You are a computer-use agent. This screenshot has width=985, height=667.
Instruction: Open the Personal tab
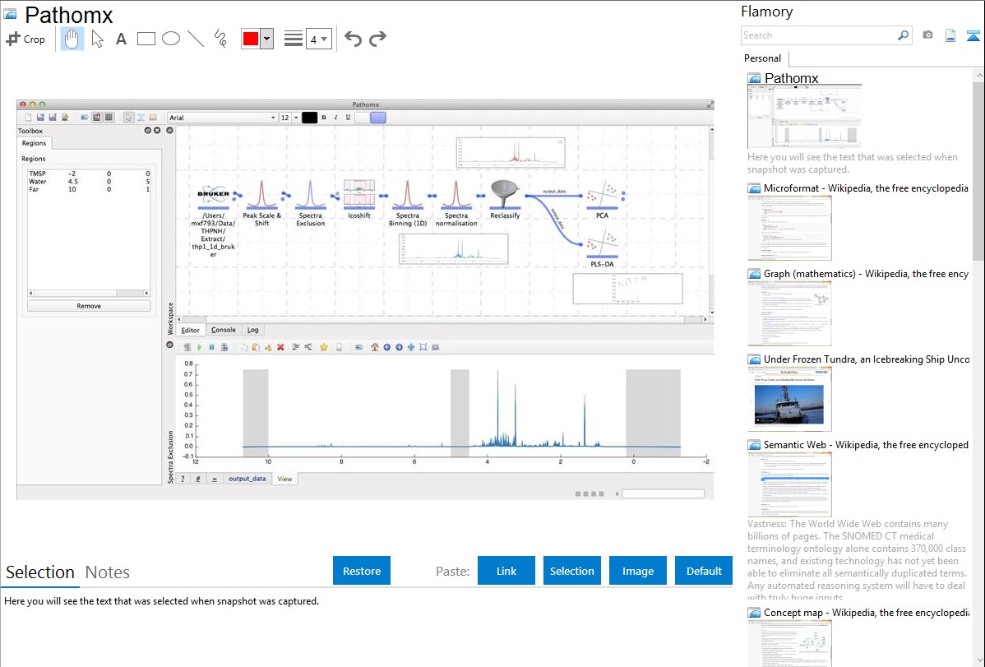(762, 58)
